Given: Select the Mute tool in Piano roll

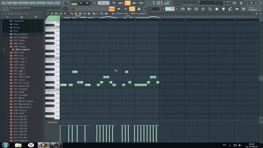Looking at the screenshot, I should tap(89, 14).
